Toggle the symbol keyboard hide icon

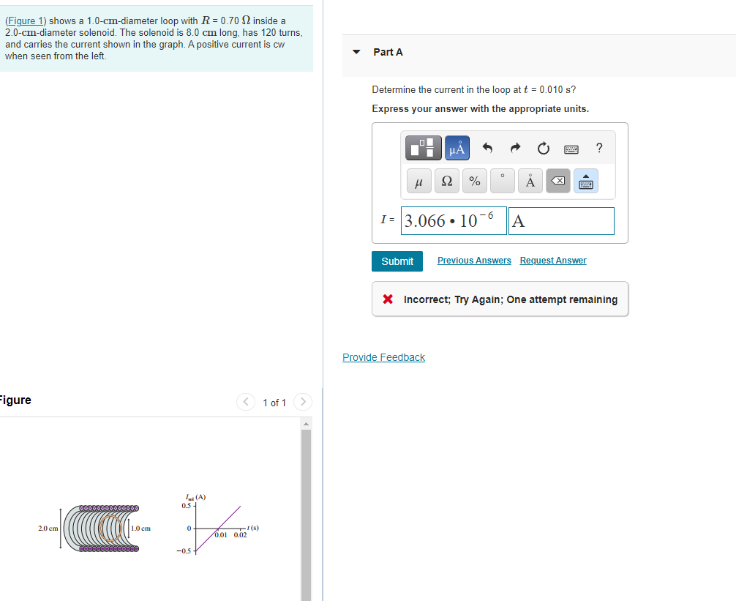pos(585,181)
